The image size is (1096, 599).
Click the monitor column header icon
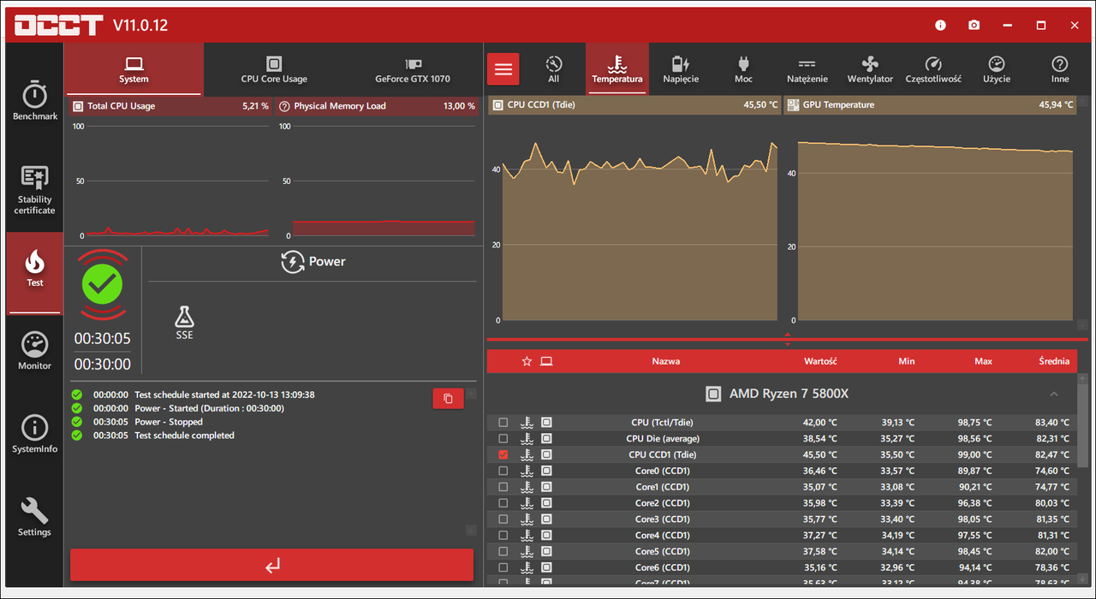coord(546,361)
